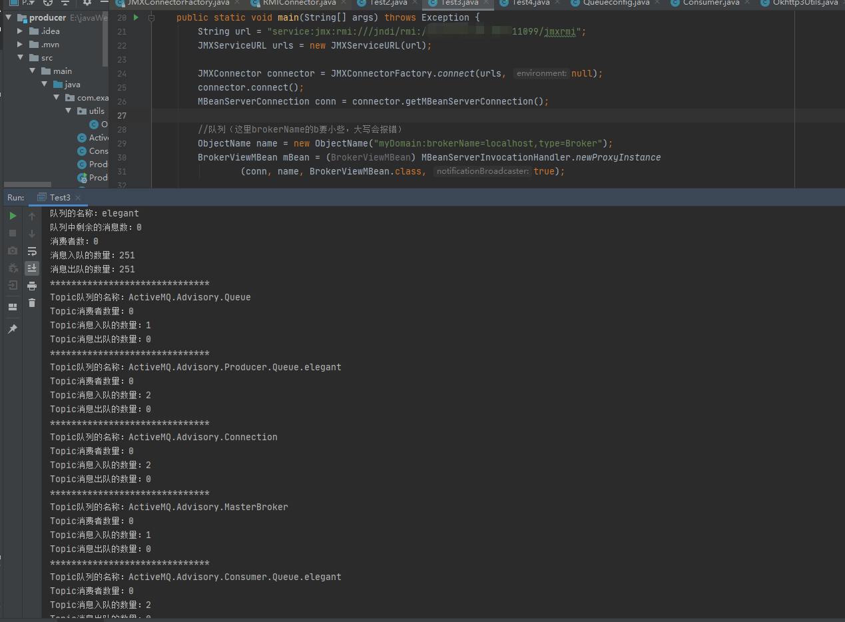This screenshot has height=622, width=845.
Task: Toggle scroll to end of console
Action: point(32,268)
